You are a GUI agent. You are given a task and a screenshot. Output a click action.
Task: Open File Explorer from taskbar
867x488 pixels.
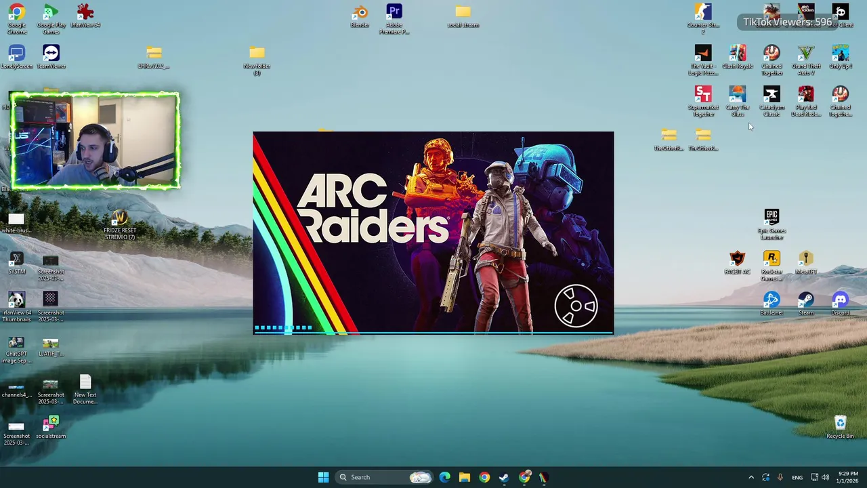[465, 477]
